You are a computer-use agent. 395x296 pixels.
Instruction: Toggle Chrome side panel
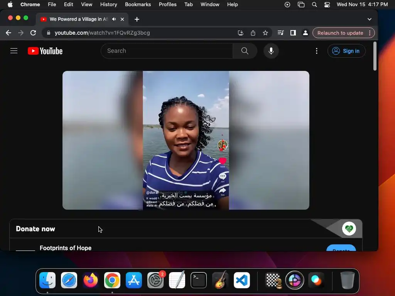(x=293, y=33)
